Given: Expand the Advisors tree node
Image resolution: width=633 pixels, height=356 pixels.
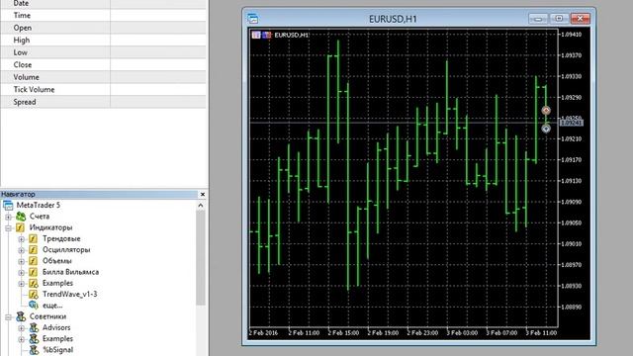Looking at the screenshot, I should 22,328.
